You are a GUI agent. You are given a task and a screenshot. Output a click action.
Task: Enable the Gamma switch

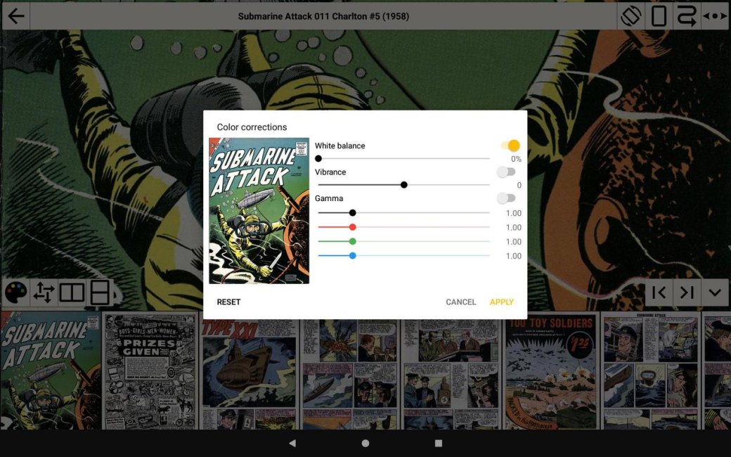[506, 198]
